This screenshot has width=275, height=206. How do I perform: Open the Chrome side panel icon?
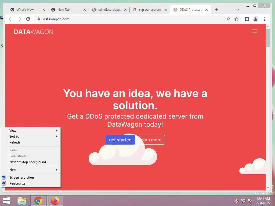tap(247, 19)
